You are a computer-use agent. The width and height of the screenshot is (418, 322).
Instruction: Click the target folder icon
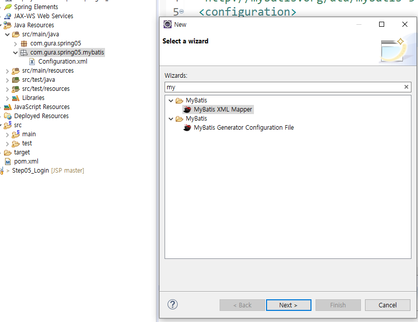point(8,152)
